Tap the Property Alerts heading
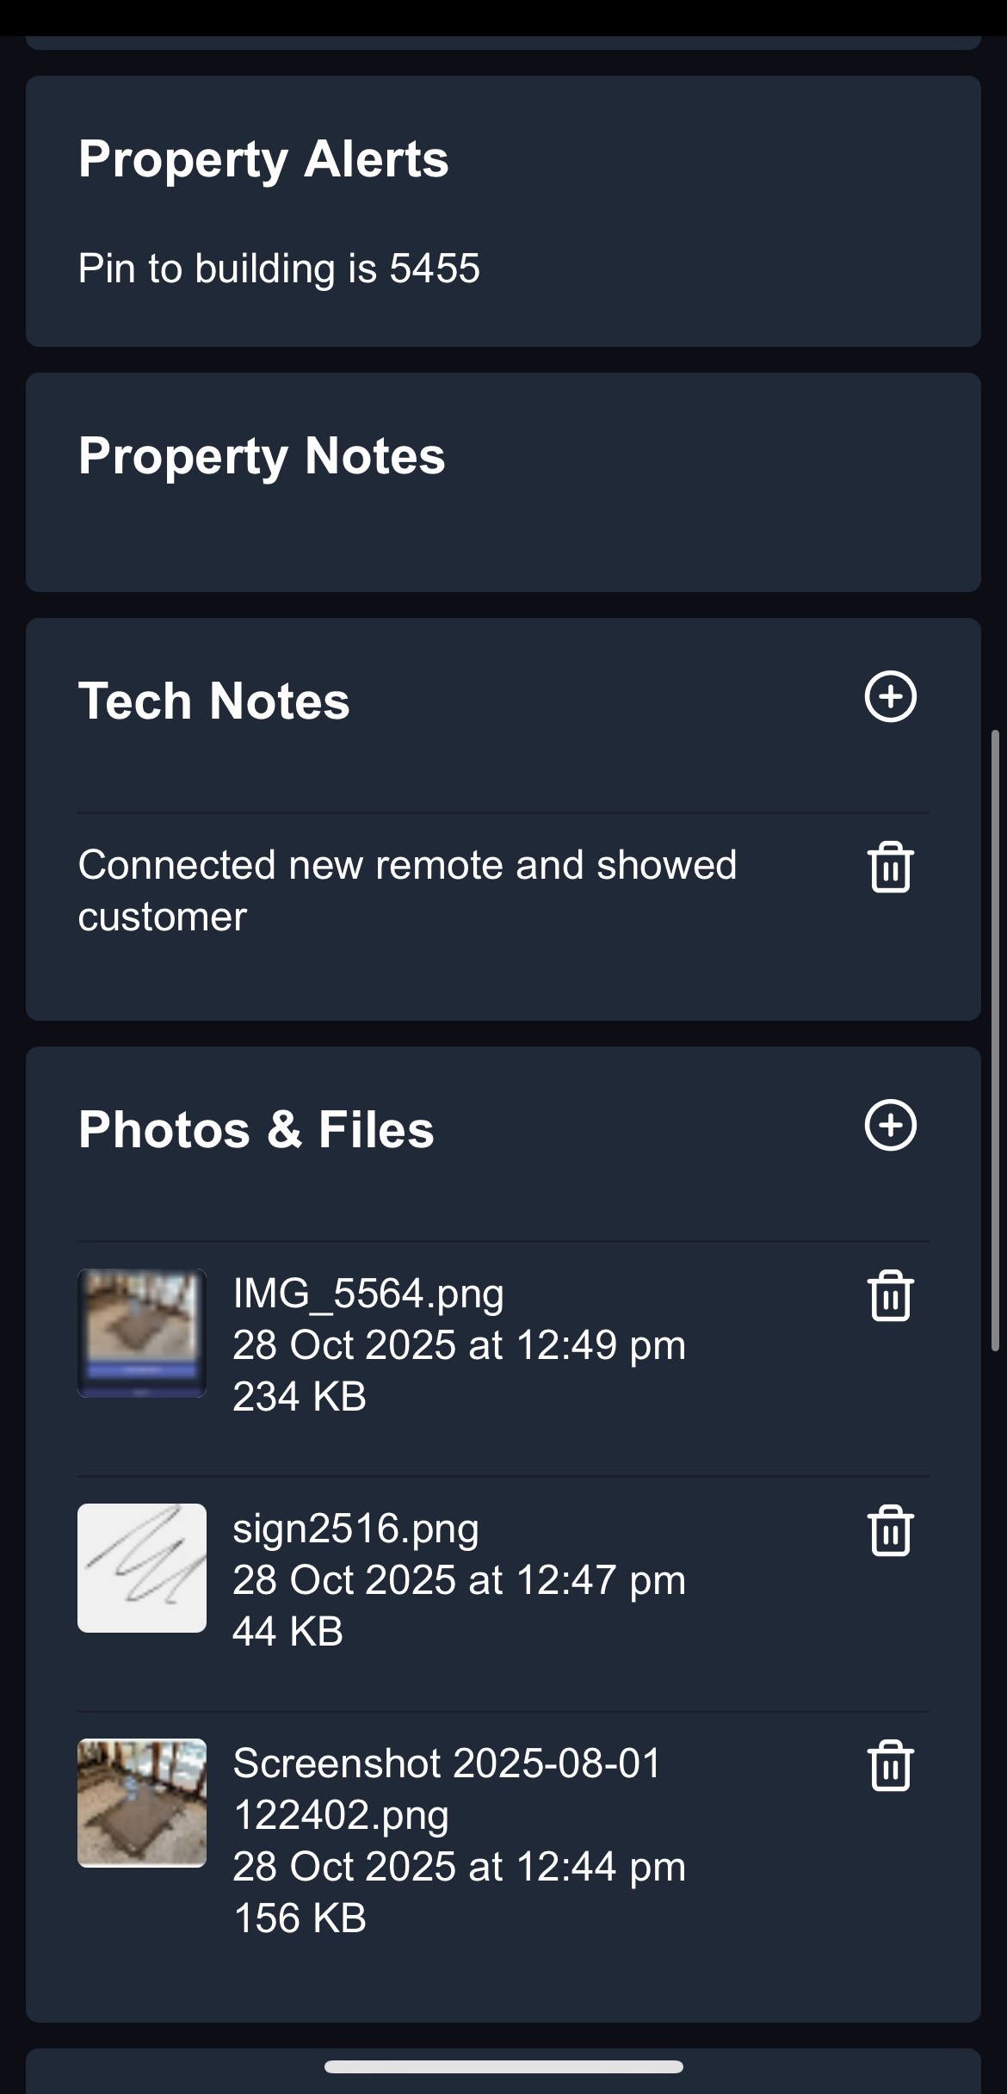This screenshot has width=1007, height=2094. click(x=263, y=159)
